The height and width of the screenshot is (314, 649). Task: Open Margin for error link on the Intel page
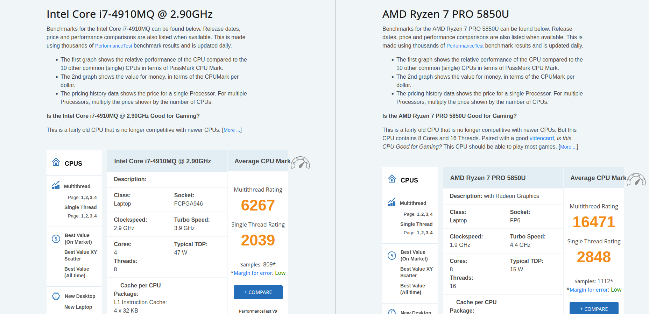(253, 273)
